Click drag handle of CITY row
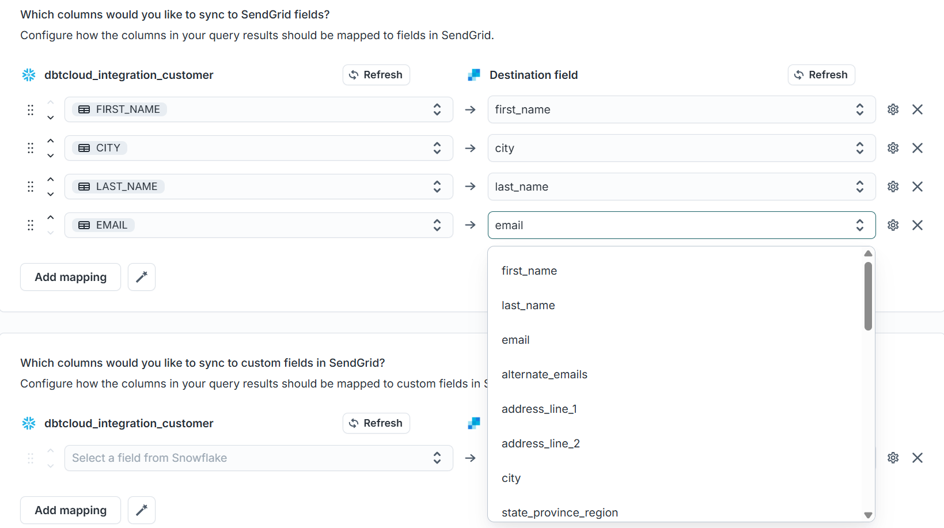 (x=31, y=148)
